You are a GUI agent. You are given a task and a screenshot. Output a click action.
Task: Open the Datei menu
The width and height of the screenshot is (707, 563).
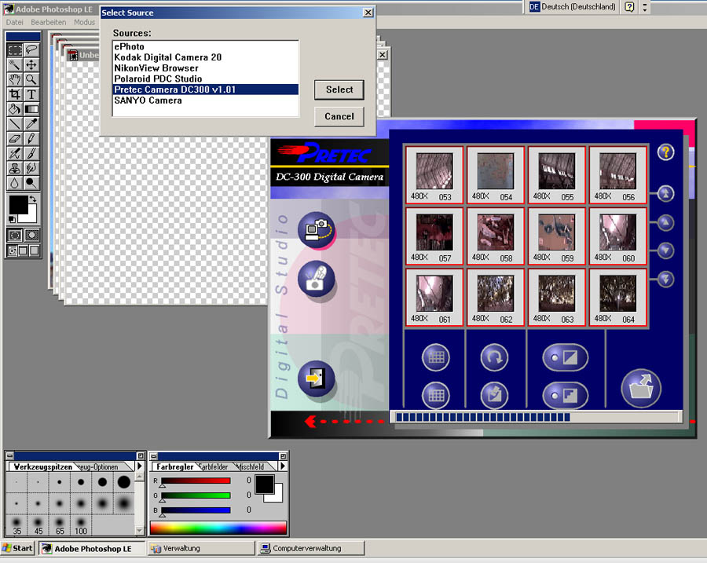tap(14, 22)
